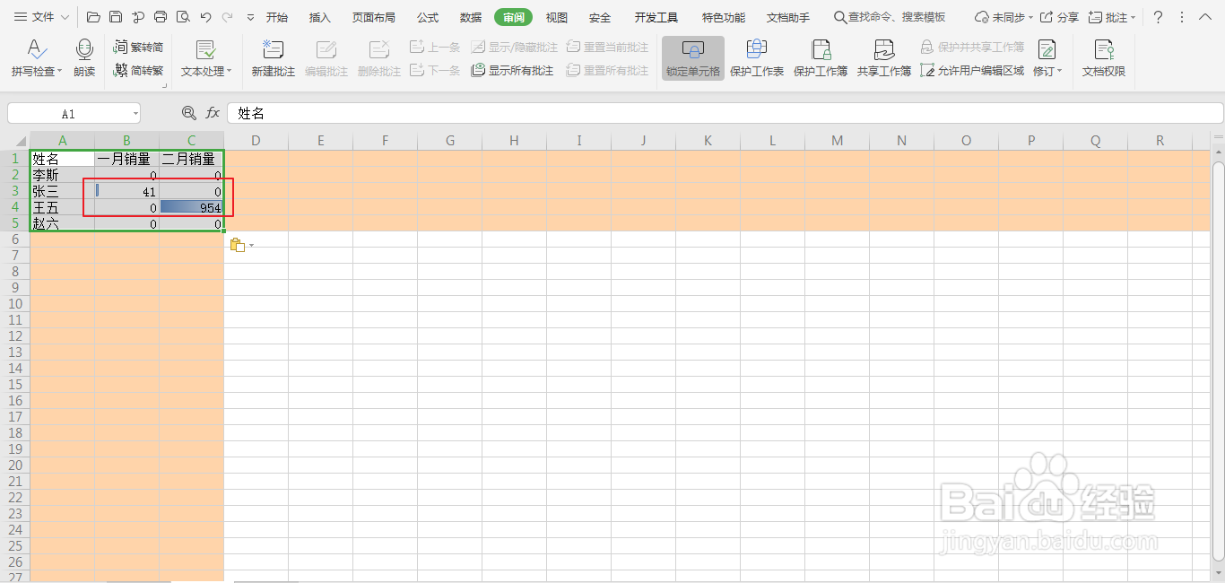Click the cell with value 41

pyautogui.click(x=127, y=191)
